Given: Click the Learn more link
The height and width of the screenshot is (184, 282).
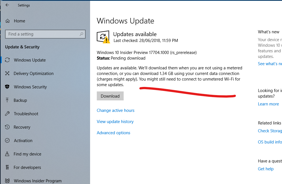Looking at the screenshot, I should (x=268, y=104).
